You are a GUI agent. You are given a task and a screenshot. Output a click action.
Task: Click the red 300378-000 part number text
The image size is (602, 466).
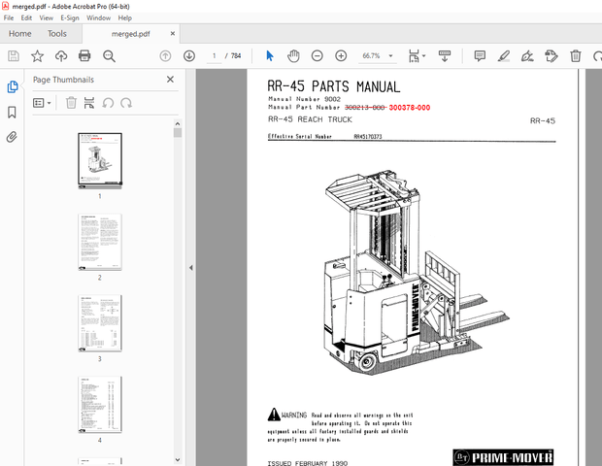click(410, 108)
